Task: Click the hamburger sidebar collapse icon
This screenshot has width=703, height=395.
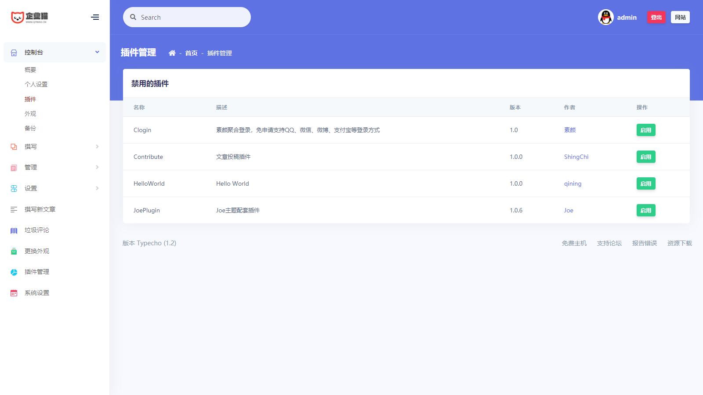Action: point(95,17)
